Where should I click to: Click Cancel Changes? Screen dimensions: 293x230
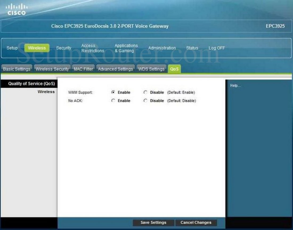[196, 223]
